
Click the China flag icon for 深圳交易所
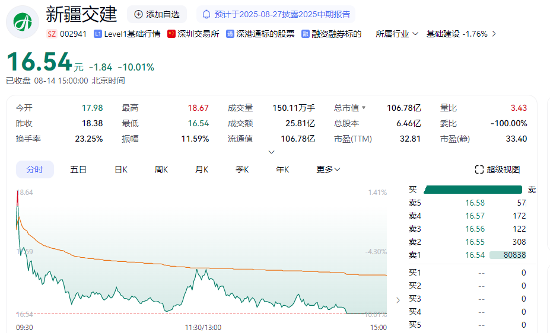point(171,34)
